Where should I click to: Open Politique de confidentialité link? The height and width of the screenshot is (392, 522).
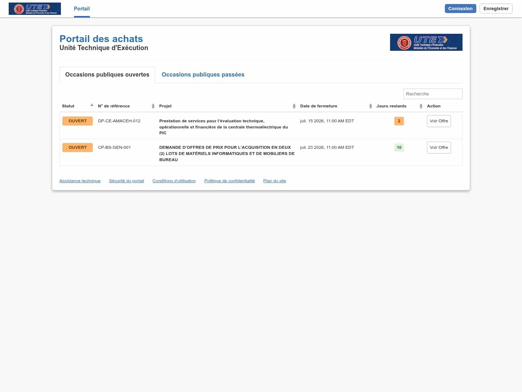229,181
